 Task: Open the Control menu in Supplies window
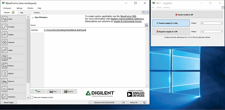pos(159,8)
